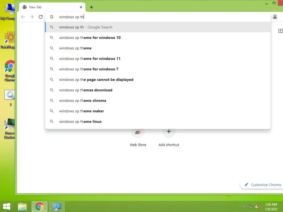The image size is (283, 212).
Task: Select suggestion 'windows xp theme for windows 10'
Action: [158, 38]
